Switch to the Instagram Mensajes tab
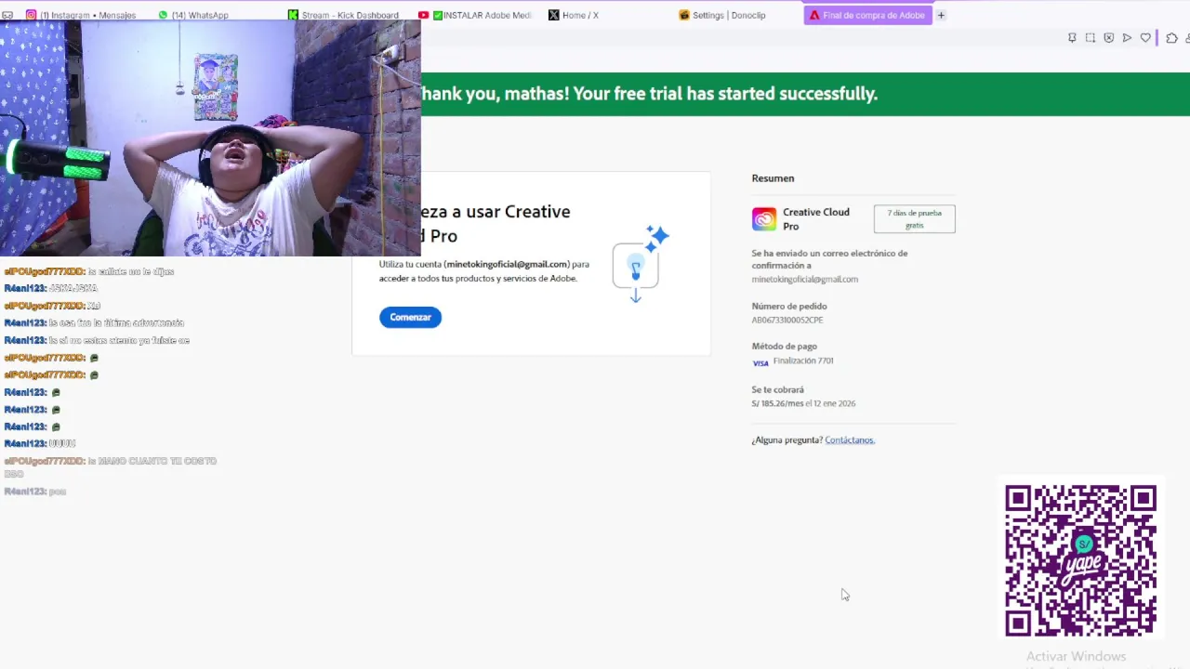The image size is (1190, 669). click(81, 15)
